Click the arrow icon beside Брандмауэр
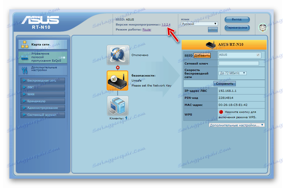Image resolution: width=283 pixels, height=188 pixels. tap(24, 101)
